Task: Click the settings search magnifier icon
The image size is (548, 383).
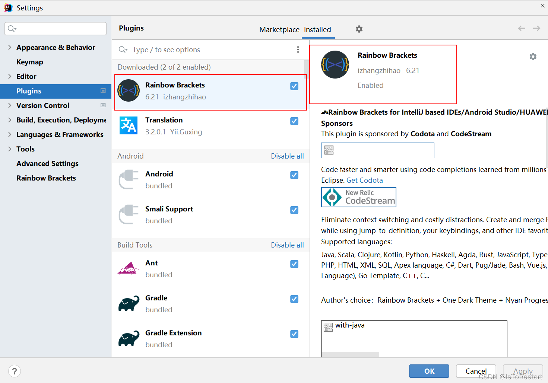Action: click(x=12, y=29)
